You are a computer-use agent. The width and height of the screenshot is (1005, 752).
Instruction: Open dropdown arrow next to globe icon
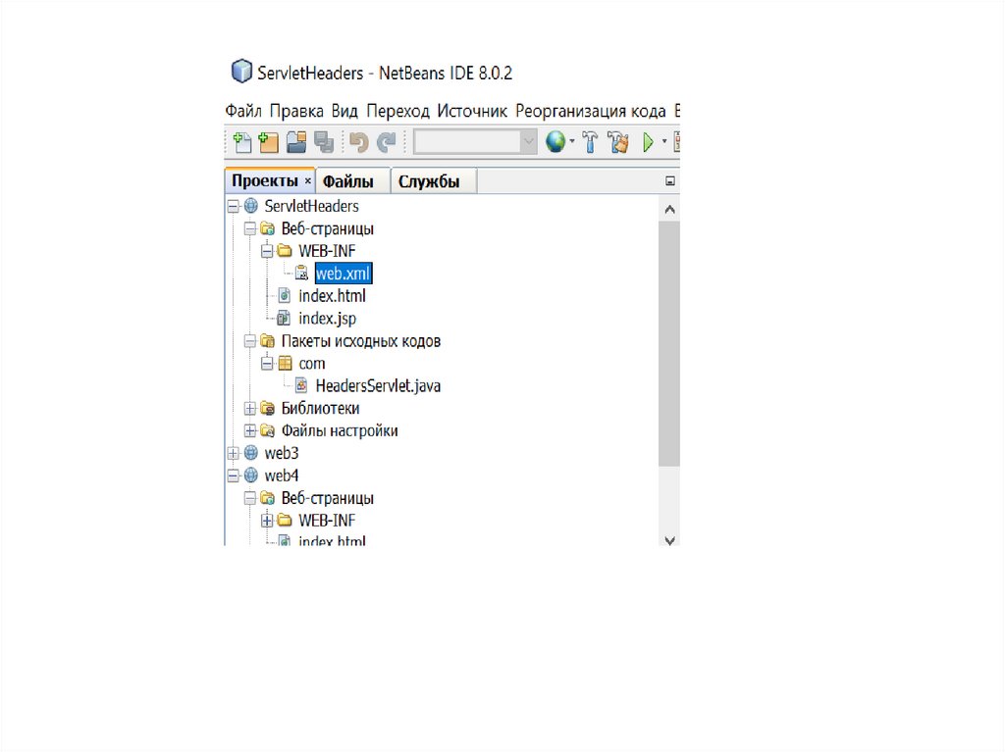point(572,141)
